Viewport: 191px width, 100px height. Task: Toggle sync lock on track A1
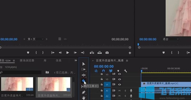(x=114, y=91)
